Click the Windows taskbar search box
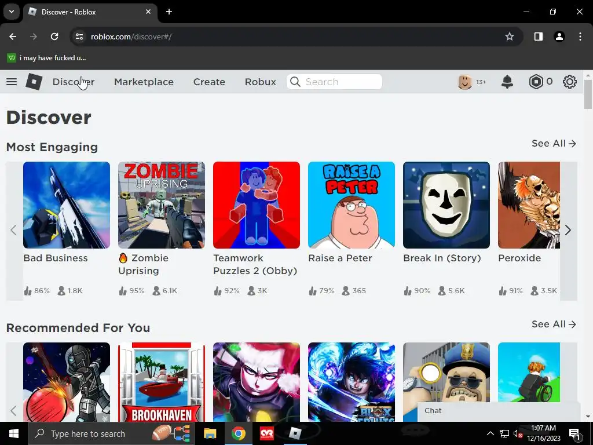 click(x=112, y=433)
